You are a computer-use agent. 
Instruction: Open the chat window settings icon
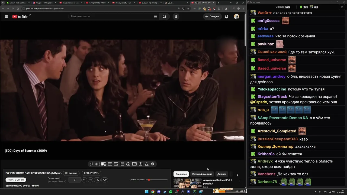coord(342,7)
